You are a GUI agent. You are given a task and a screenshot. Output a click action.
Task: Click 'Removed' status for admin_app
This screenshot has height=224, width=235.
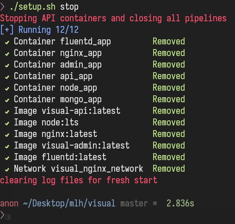click(x=169, y=64)
